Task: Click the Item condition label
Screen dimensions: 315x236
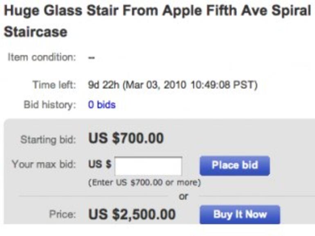Action: point(42,57)
